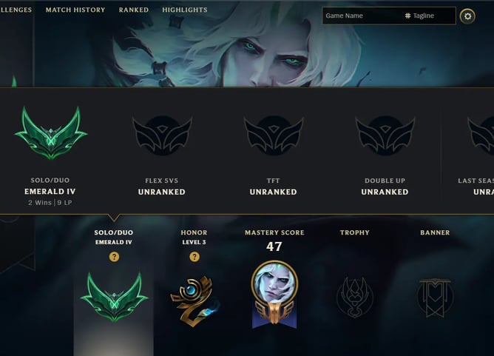This screenshot has height=356, width=494.
Task: Select the Flex 5v5 unranked emblem
Action: point(162,135)
